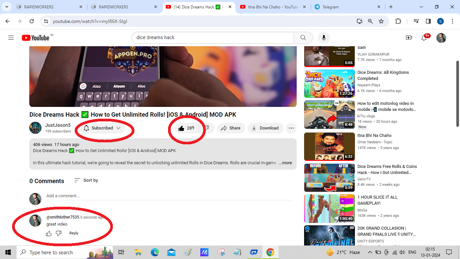Click the Chrome address bar URL
Image resolution: width=460 pixels, height=259 pixels.
90,21
